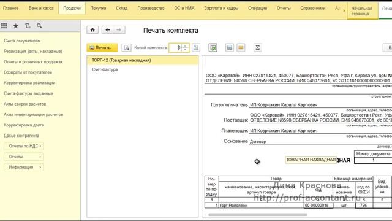Click Договор text in Основание line
The width and height of the screenshot is (392, 221).
coord(258,142)
